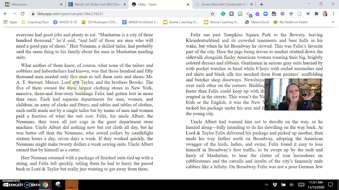
Task: Open the Zoom extension
Action: point(266,14)
